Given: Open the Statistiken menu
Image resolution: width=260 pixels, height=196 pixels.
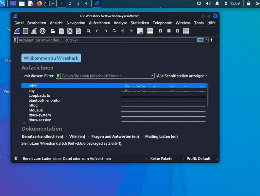Looking at the screenshot, I should coord(140,23).
